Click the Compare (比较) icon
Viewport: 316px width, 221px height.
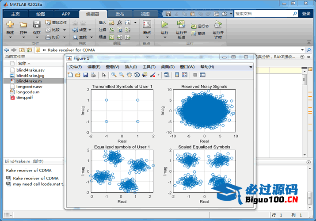(48, 30)
